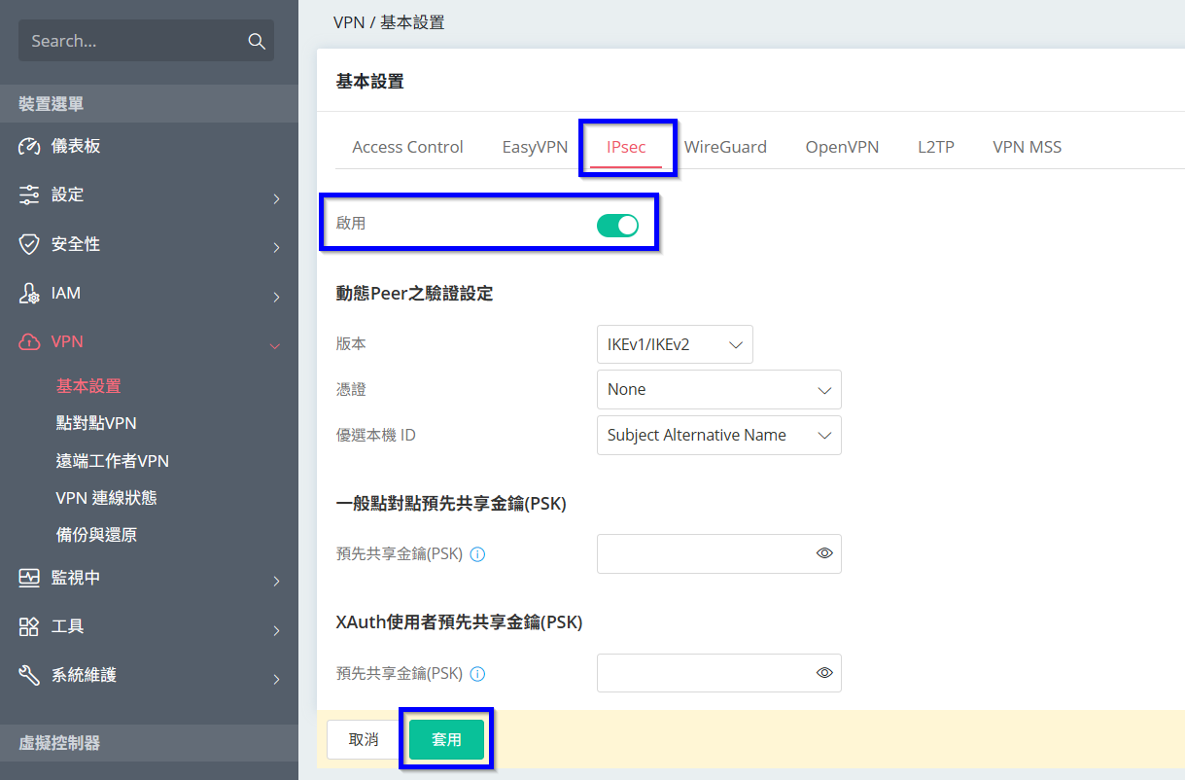Open the 憑證 None dropdown
This screenshot has width=1185, height=780.
[718, 389]
